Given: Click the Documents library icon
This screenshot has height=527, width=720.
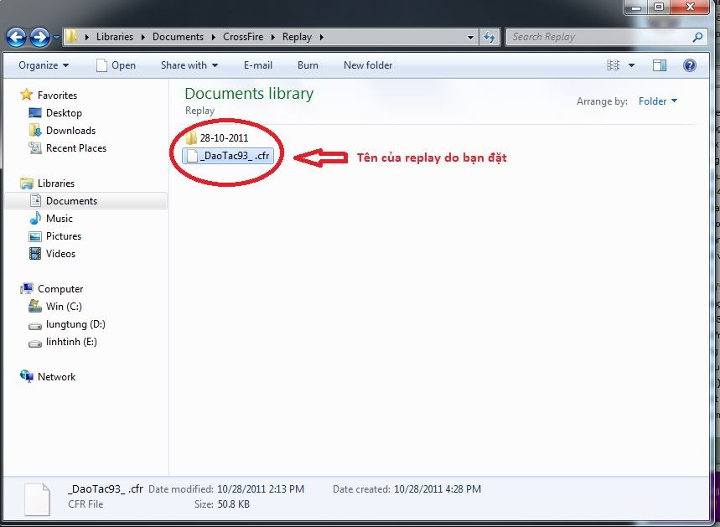Looking at the screenshot, I should (35, 200).
